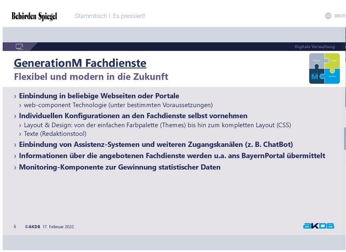
Task: Click the 'Stammtisch I: Es pressiert!' title
Action: point(110,16)
